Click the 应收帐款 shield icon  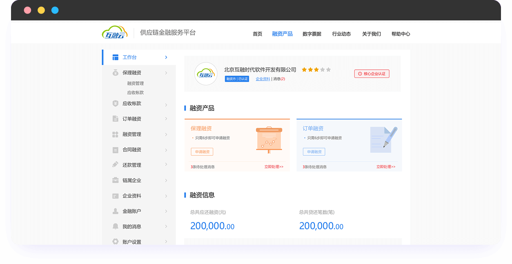point(115,104)
